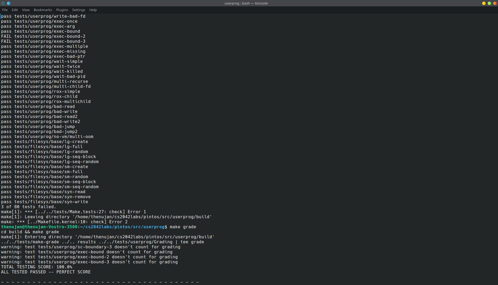Click the Konsole window menu icon in title bar
Screen dimensions: 498x285
tap(3, 3)
